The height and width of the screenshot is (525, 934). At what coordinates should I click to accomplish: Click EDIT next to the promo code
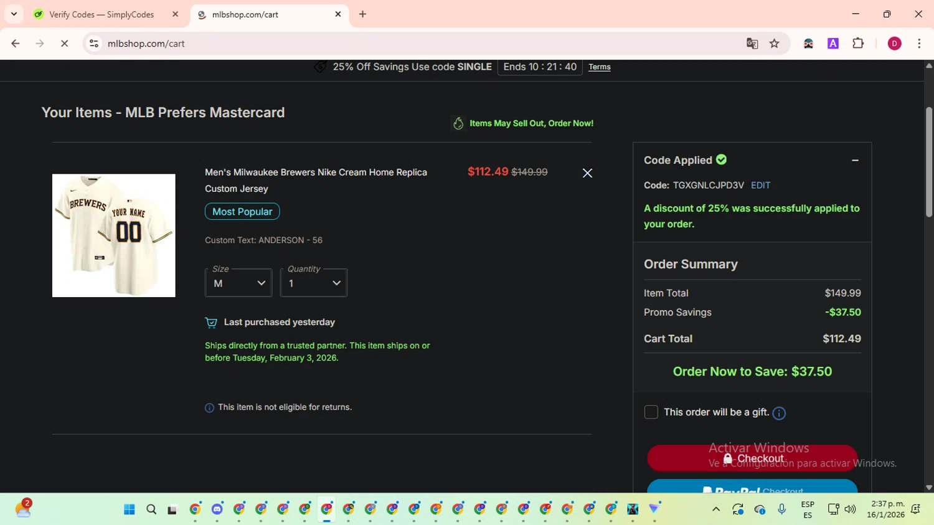[x=760, y=186]
